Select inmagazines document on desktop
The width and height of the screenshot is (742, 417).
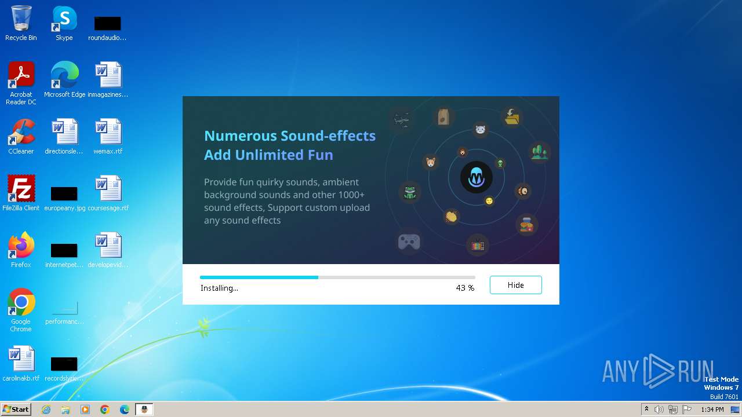[x=108, y=80]
